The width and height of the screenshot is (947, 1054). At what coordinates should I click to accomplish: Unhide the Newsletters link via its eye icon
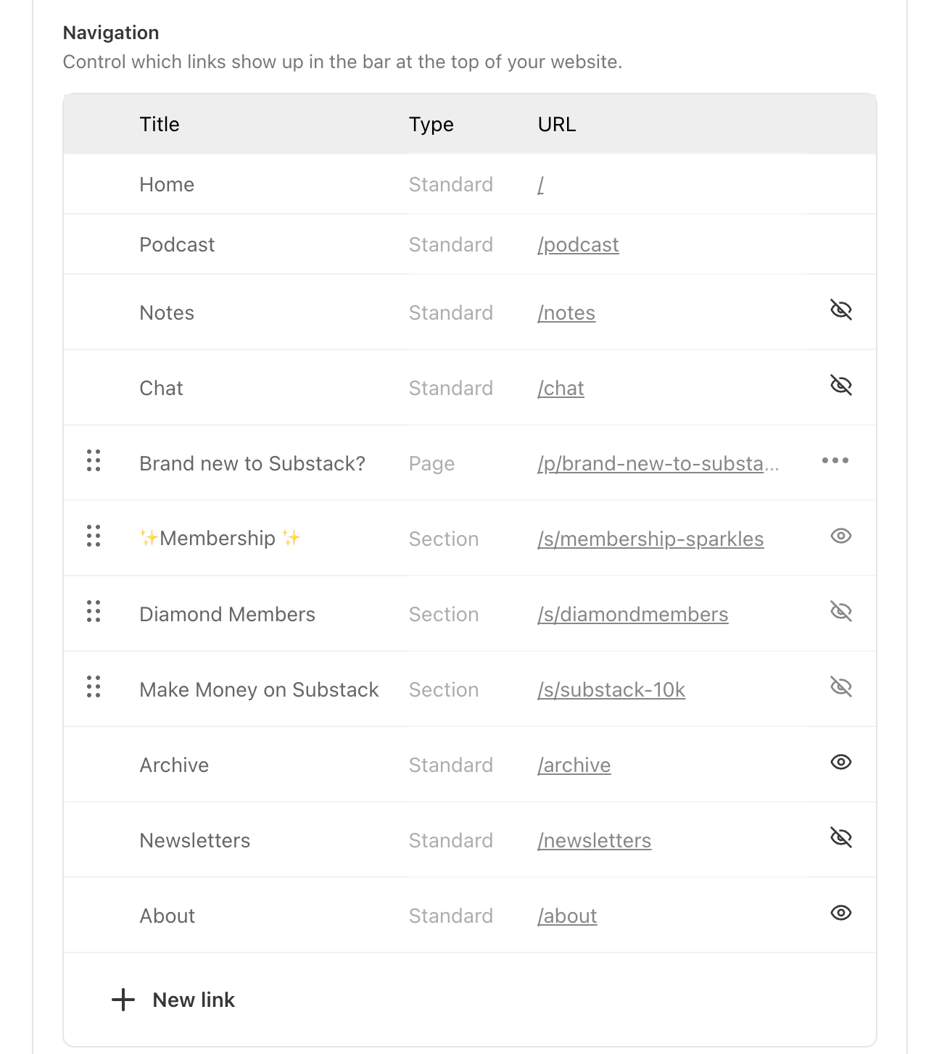click(841, 837)
